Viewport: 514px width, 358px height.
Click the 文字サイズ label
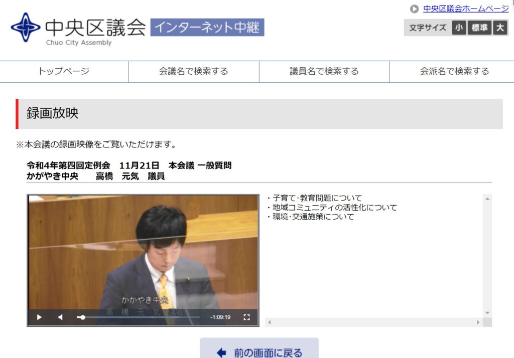(x=428, y=28)
